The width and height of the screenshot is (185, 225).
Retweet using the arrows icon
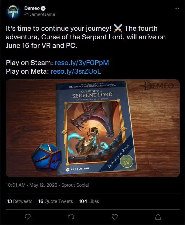pos(71,217)
